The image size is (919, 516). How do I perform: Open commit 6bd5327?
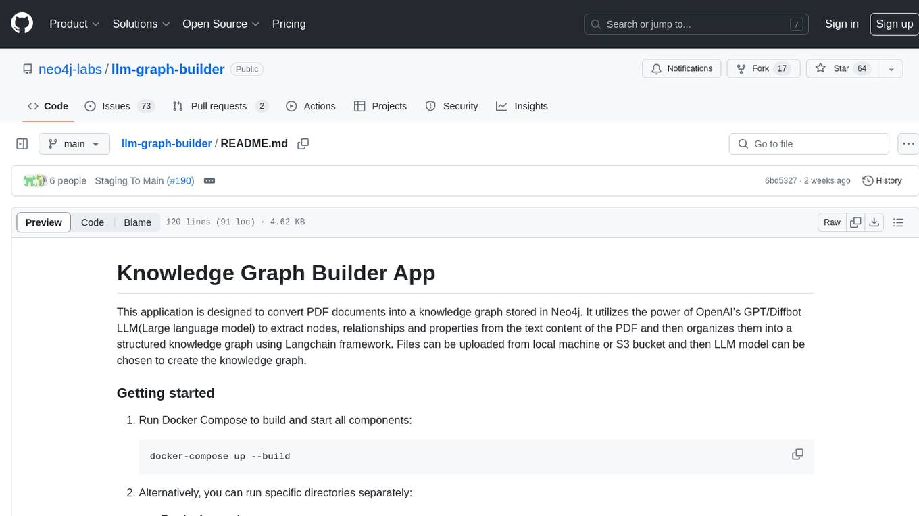(x=780, y=181)
